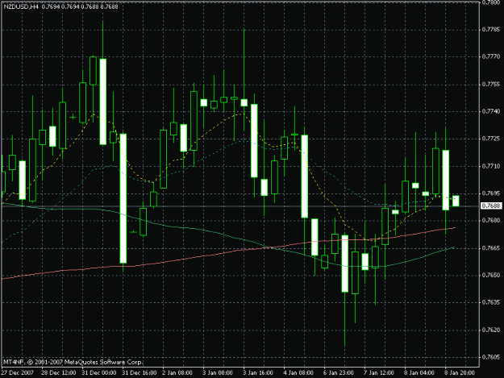This screenshot has height=378, width=504.
Task: Click the 0.7605 price axis label
Action: coord(491,357)
